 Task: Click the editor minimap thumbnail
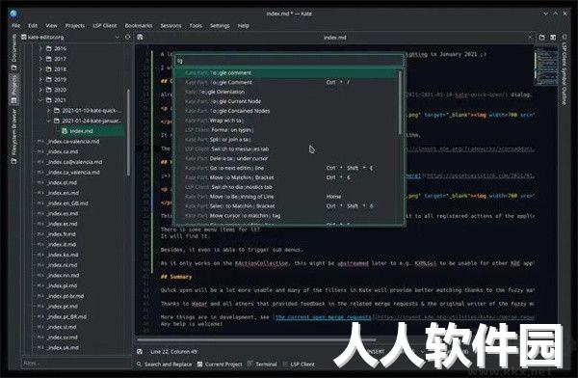pos(546,66)
